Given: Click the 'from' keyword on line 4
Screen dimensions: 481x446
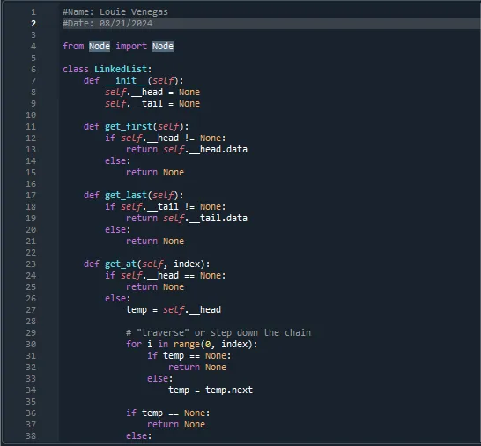Looking at the screenshot, I should (x=73, y=47).
